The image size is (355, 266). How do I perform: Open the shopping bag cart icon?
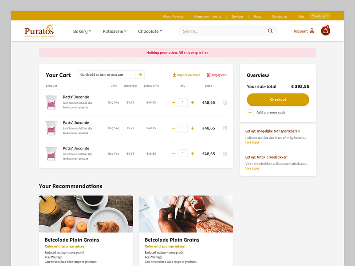click(x=325, y=31)
